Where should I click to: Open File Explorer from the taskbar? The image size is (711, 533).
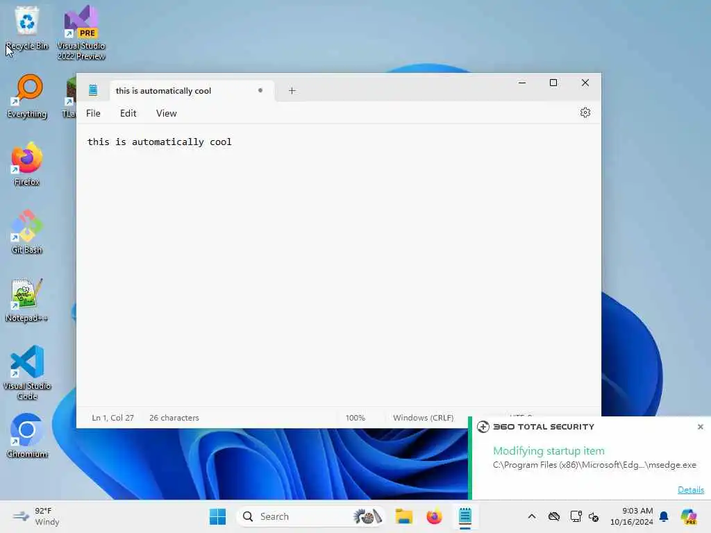pyautogui.click(x=403, y=516)
